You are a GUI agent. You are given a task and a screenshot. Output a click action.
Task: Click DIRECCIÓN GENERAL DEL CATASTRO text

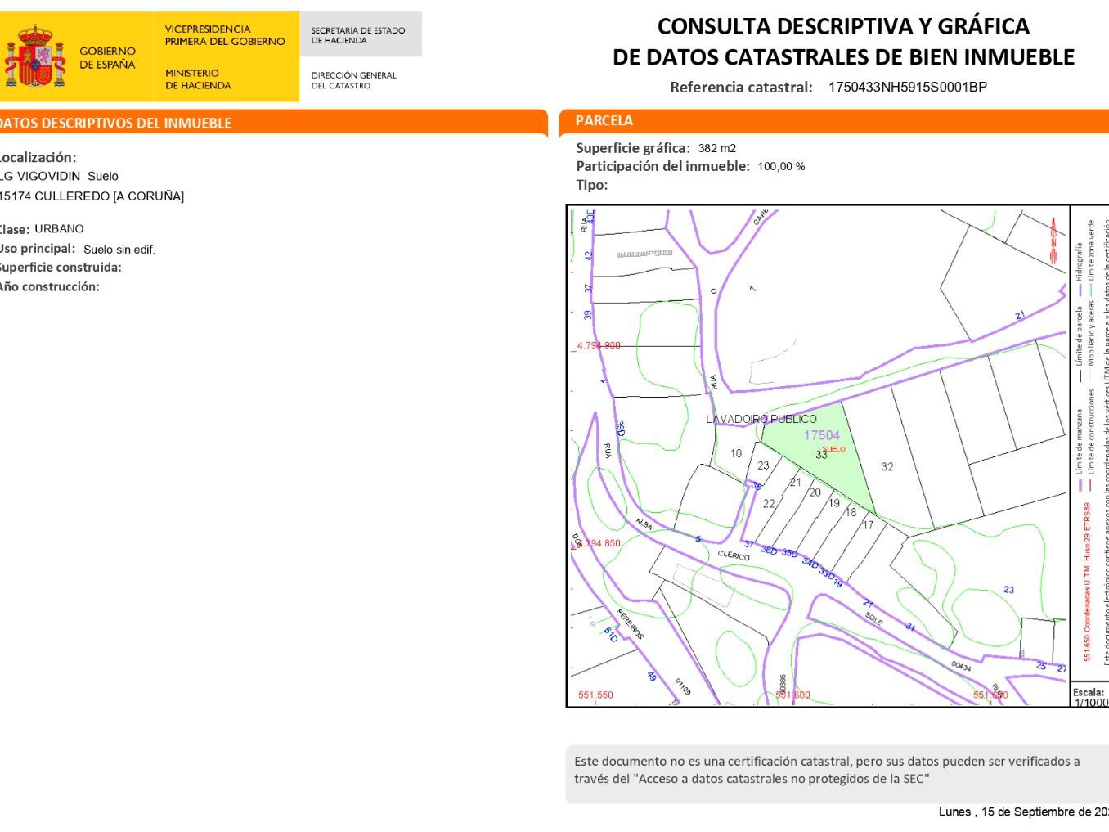pyautogui.click(x=353, y=80)
